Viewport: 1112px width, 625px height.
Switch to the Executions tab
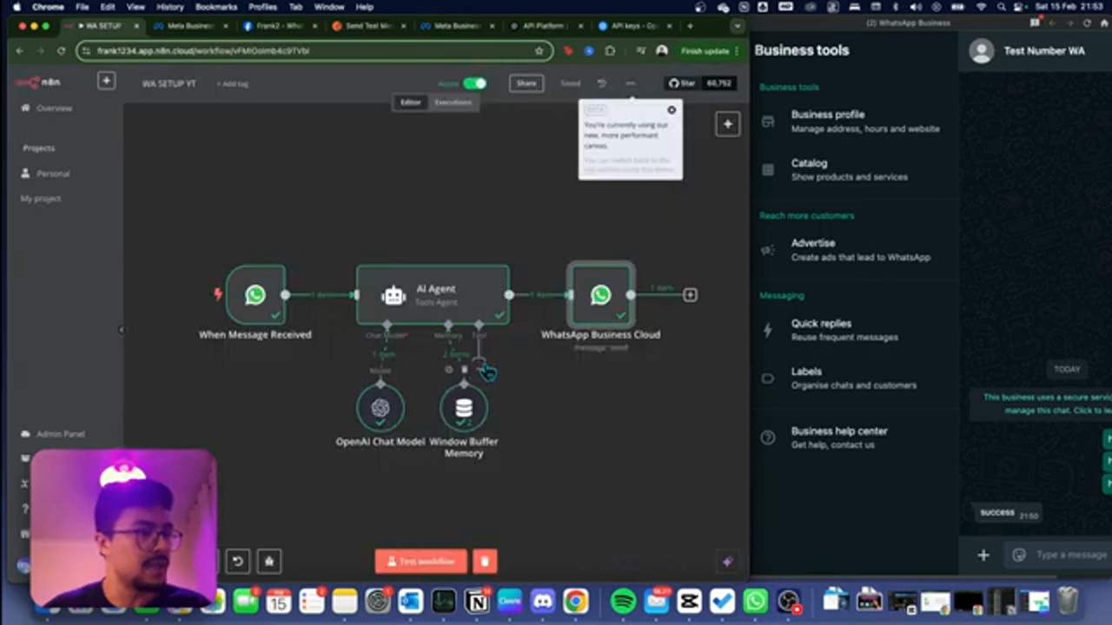pos(453,102)
